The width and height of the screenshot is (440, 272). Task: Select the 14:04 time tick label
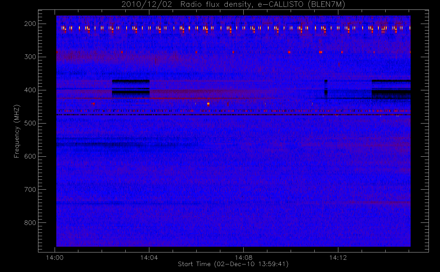pos(149,258)
